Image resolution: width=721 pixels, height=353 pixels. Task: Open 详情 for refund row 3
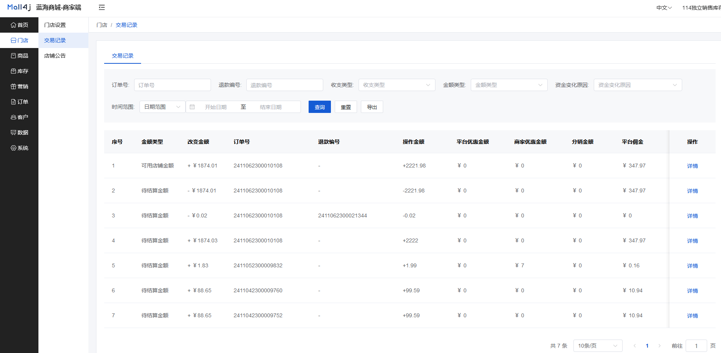[x=693, y=216]
